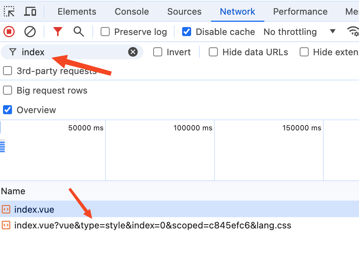Open the network search panel
This screenshot has width=359, height=266.
click(x=78, y=32)
